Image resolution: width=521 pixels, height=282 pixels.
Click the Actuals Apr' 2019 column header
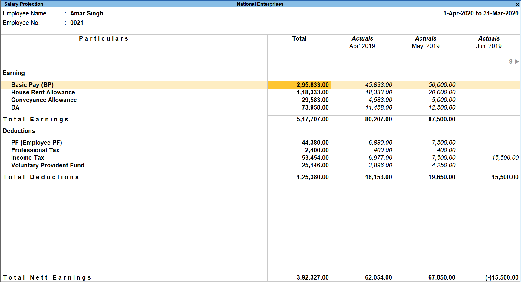(x=362, y=42)
